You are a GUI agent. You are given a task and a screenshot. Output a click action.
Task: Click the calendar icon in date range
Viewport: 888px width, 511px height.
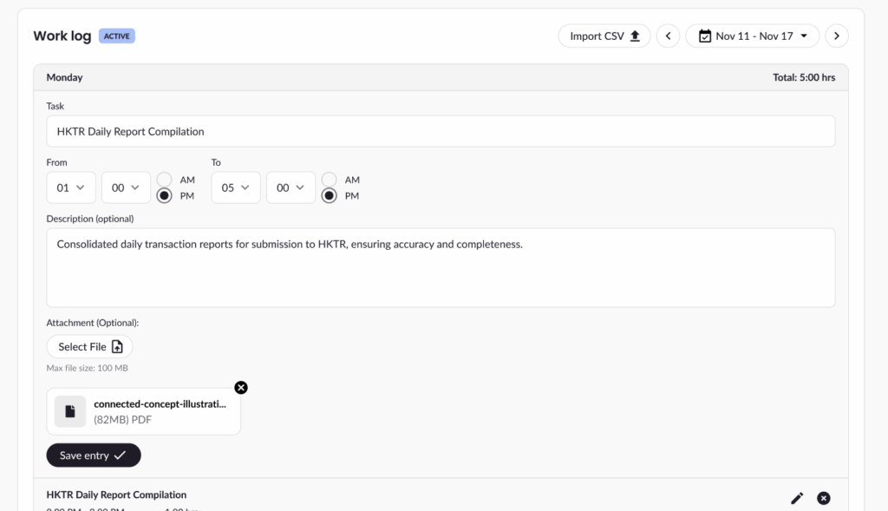(x=705, y=36)
